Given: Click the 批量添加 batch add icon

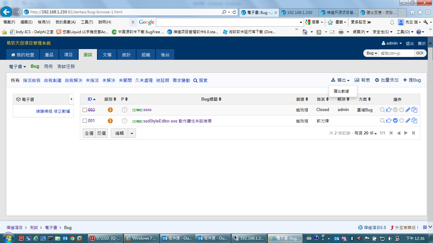Looking at the screenshot, I should (377, 80).
